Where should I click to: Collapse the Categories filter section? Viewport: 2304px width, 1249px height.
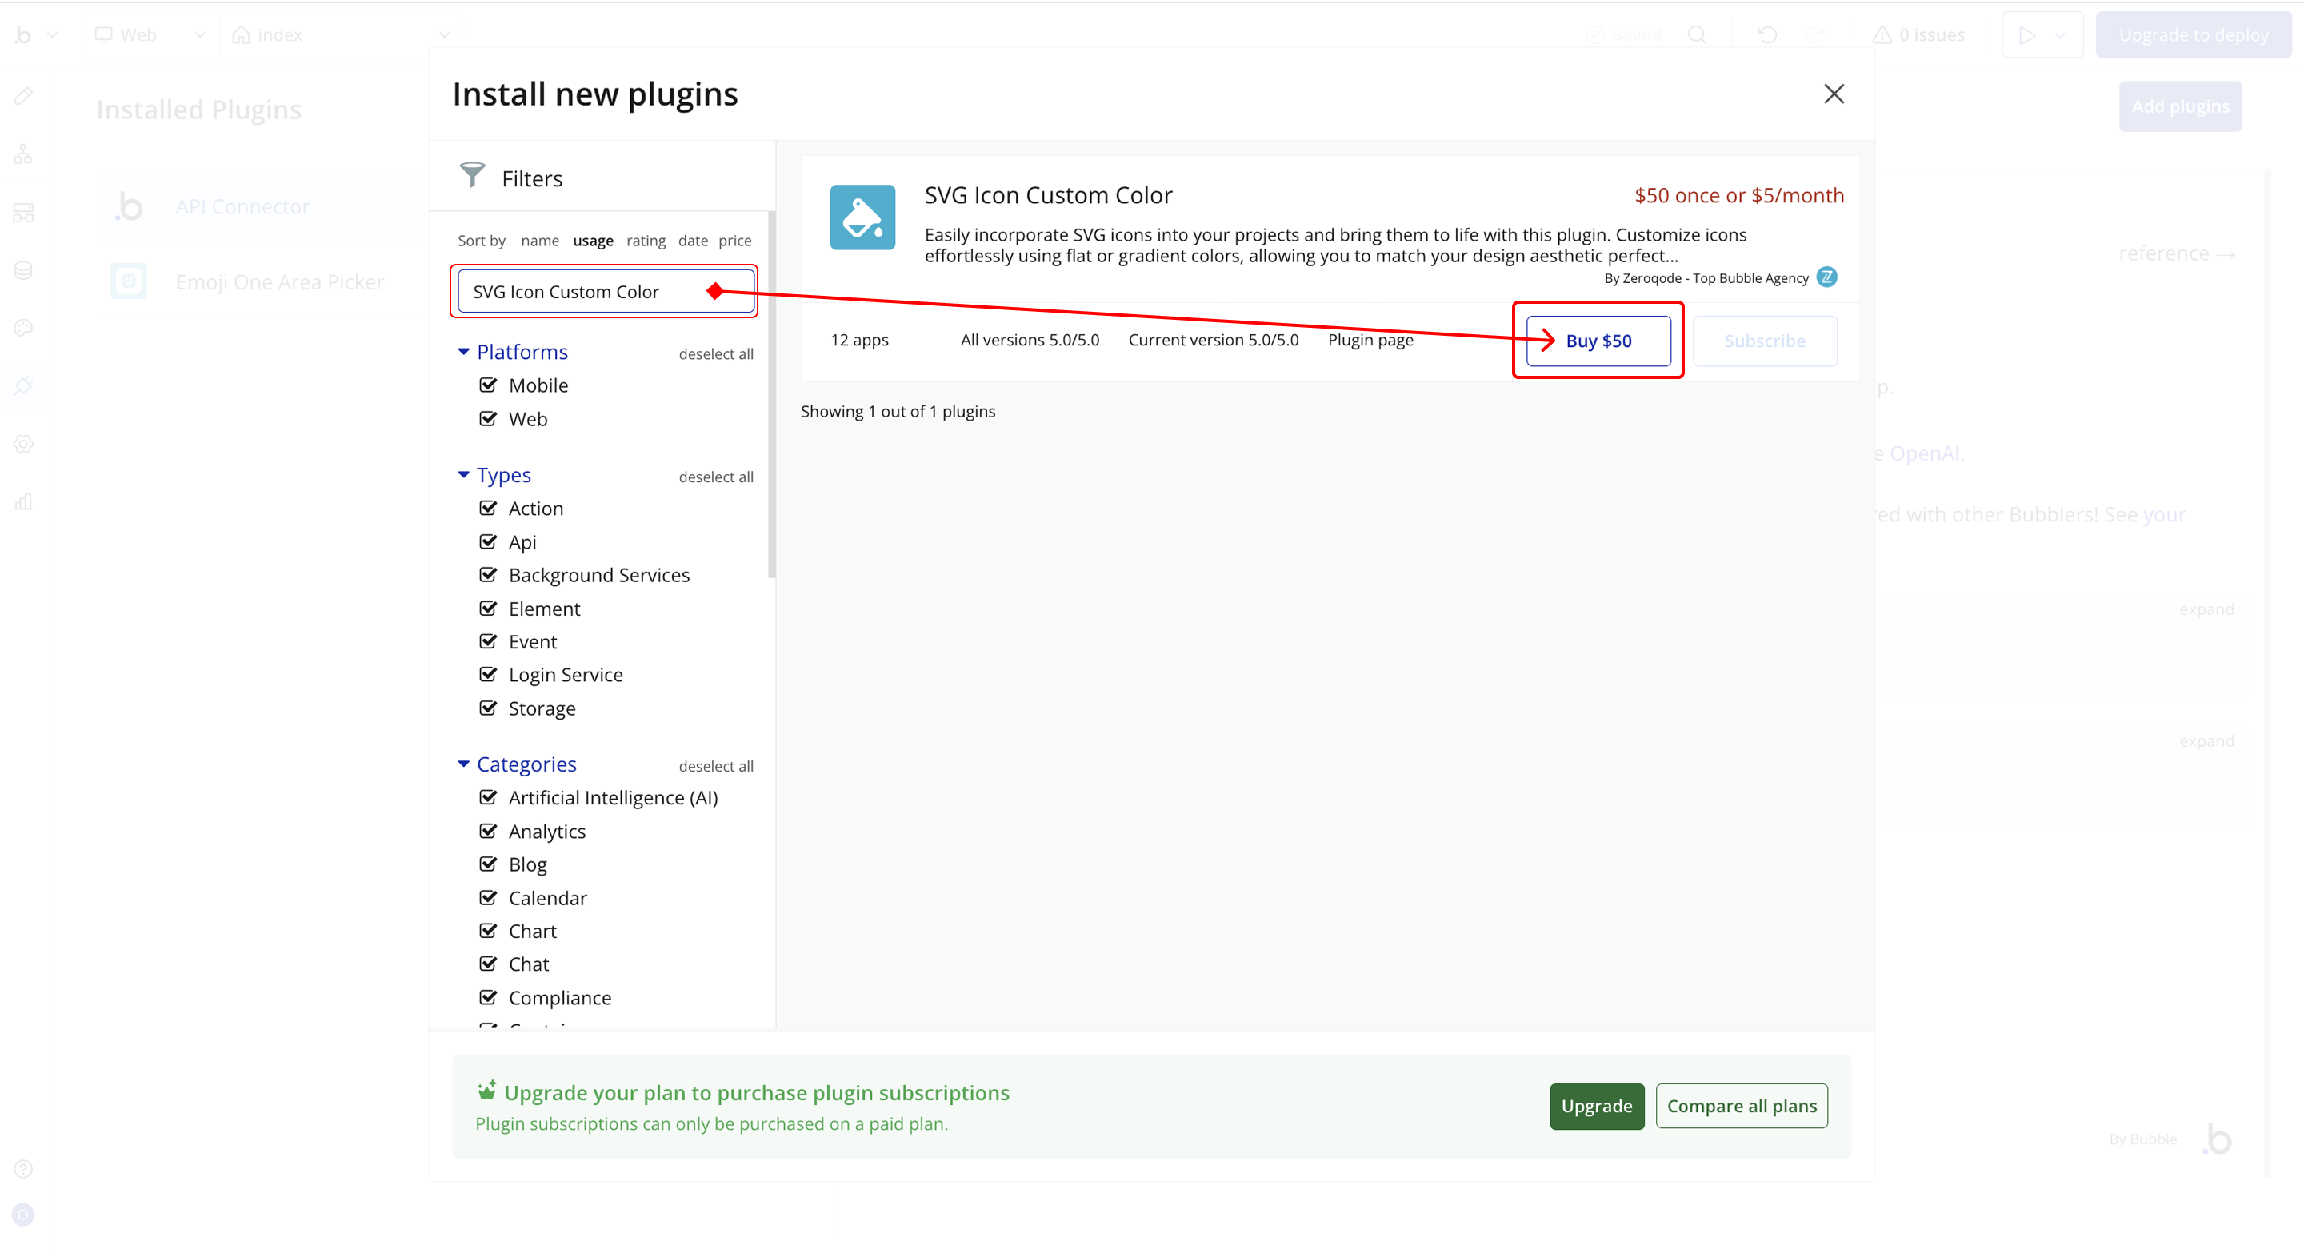point(463,764)
